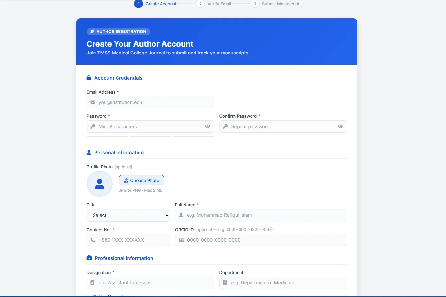Focus the Confirm Password input field
Viewport: 446px width, 297px height.
pyautogui.click(x=283, y=126)
